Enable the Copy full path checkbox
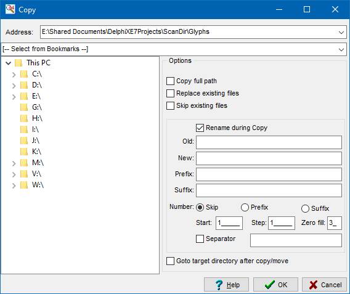Viewport: 350px width, 294px height. pyautogui.click(x=170, y=81)
